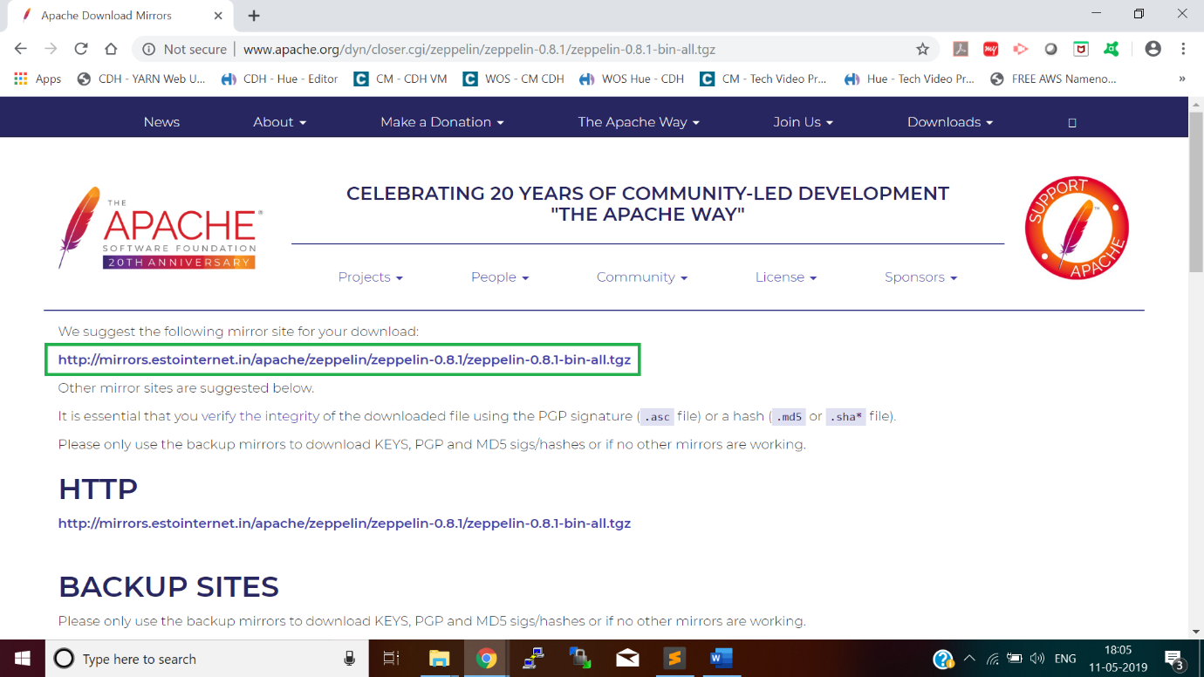The image size is (1204, 677).
Task: Go back to the previous page
Action: (21, 50)
